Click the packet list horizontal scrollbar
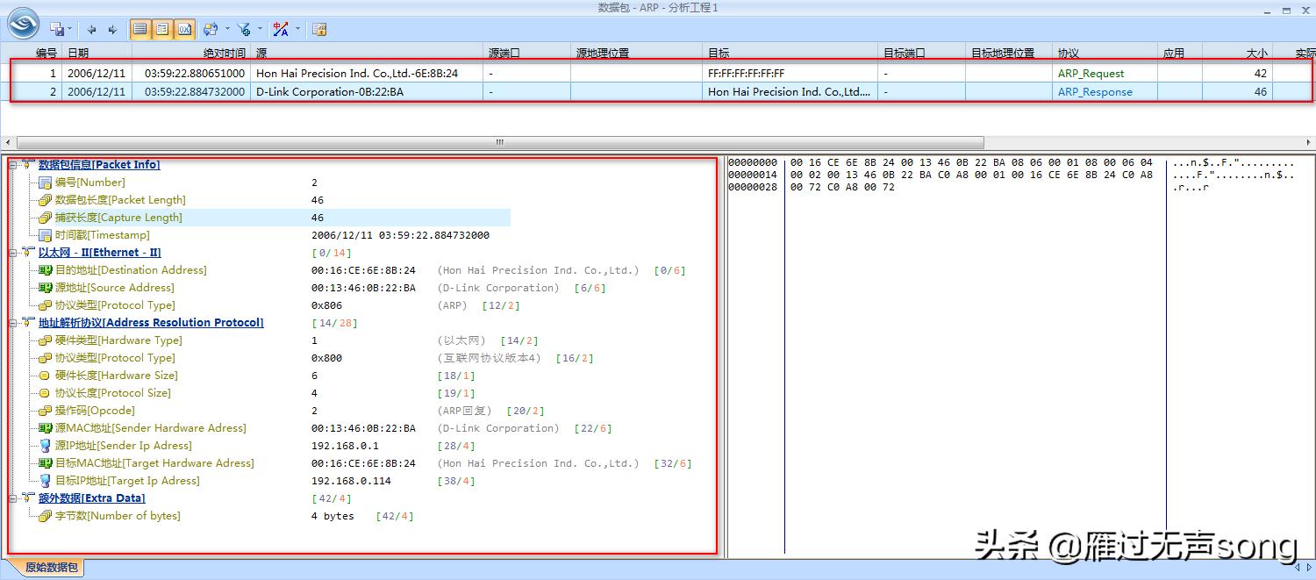This screenshot has height=580, width=1316. point(500,142)
